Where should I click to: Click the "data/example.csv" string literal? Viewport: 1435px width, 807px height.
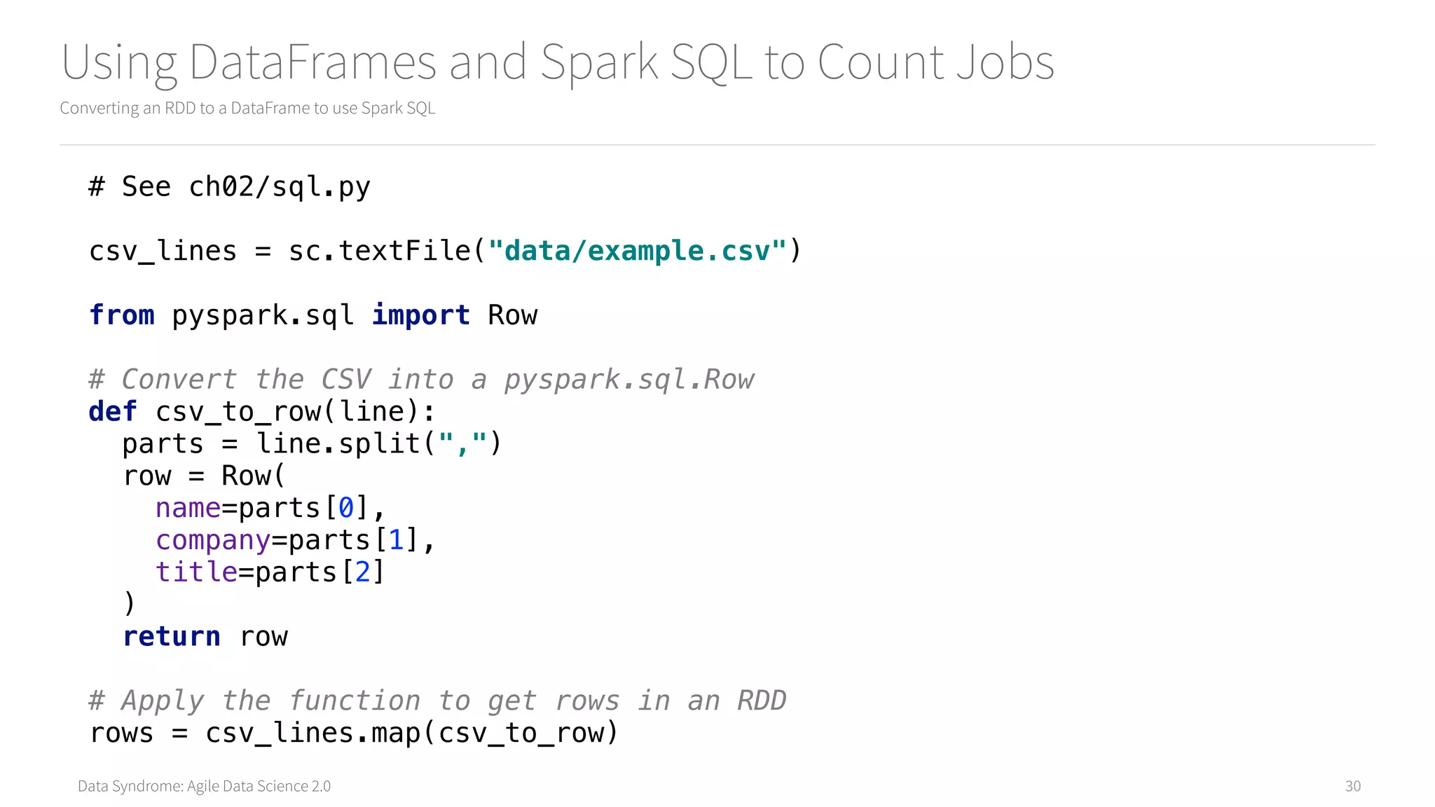click(x=637, y=251)
